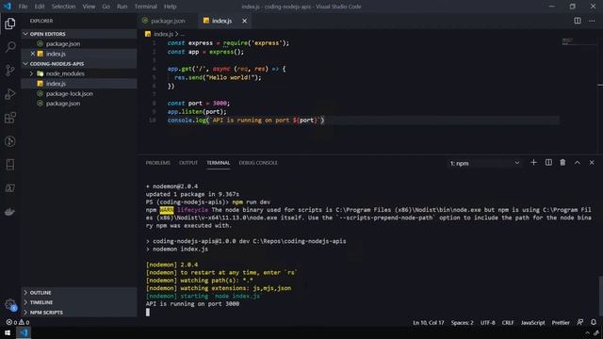Click the Docker whale icon in activity bar

(10, 211)
